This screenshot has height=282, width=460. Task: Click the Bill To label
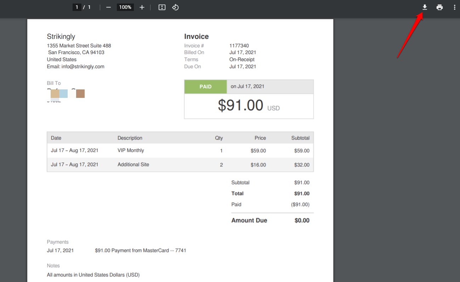[54, 83]
